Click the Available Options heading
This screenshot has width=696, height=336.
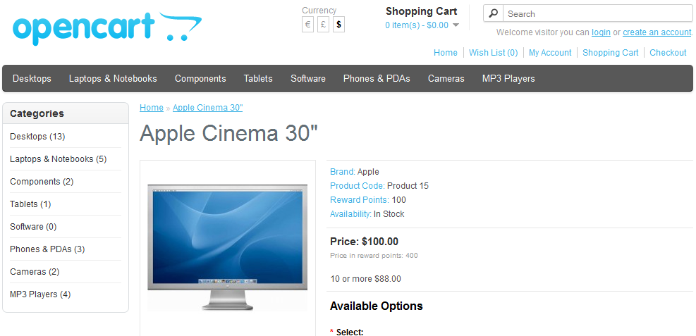click(x=376, y=306)
